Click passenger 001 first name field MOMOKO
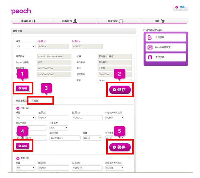 click(x=87, y=118)
